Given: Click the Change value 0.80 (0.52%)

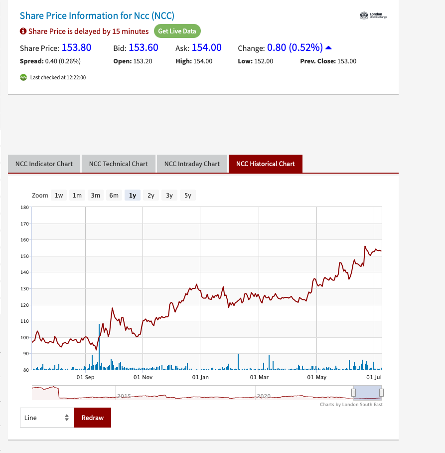Looking at the screenshot, I should [x=295, y=47].
